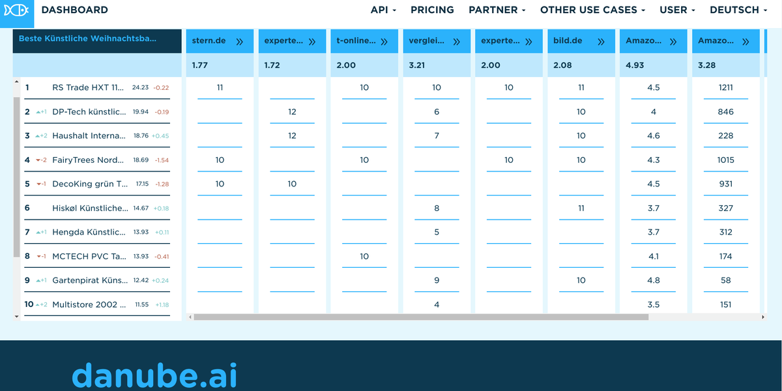
Task: Click the scroll down arrow of the ranking list
Action: (16, 317)
